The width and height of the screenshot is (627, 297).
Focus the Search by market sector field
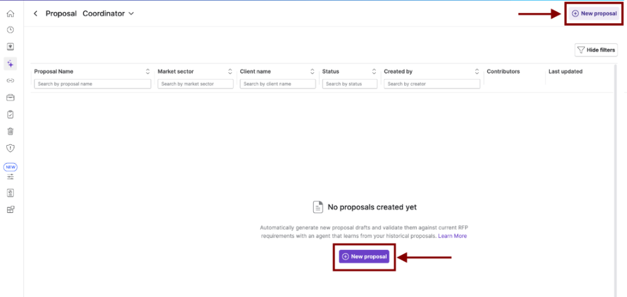pos(196,84)
